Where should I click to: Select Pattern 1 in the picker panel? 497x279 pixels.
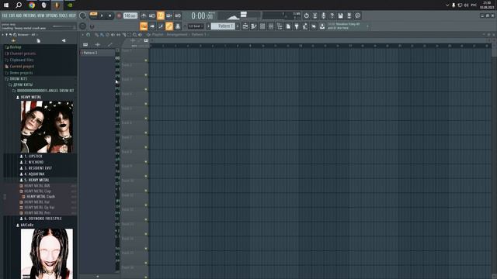[97, 53]
